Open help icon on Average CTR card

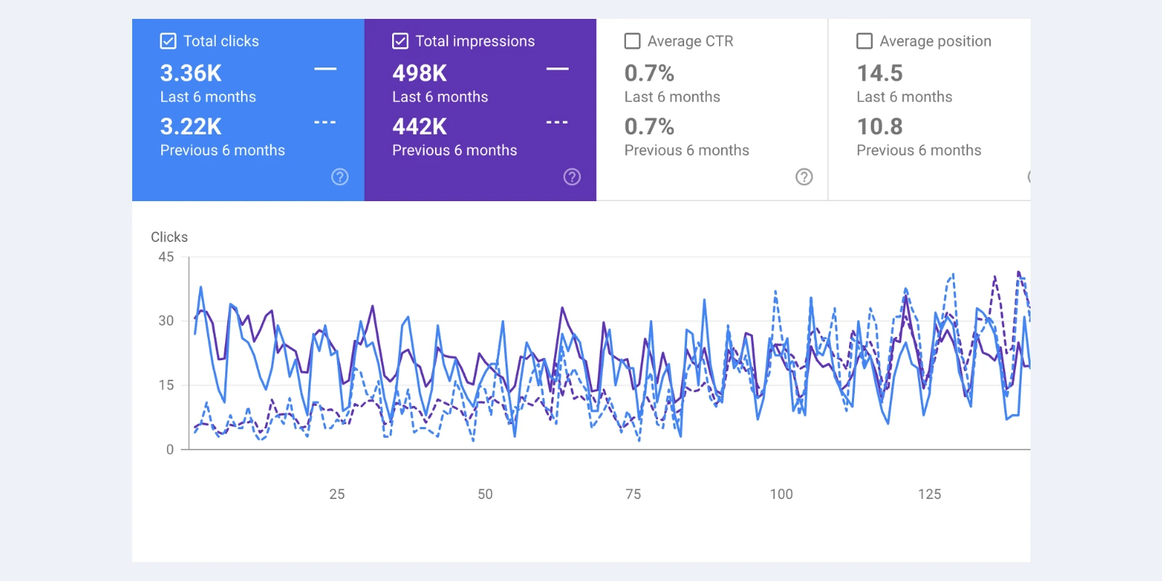coord(804,176)
